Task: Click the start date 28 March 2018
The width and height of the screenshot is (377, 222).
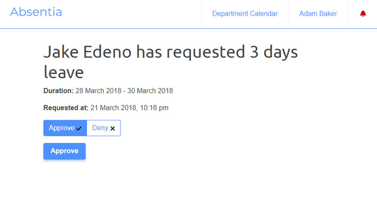Action: coord(98,90)
